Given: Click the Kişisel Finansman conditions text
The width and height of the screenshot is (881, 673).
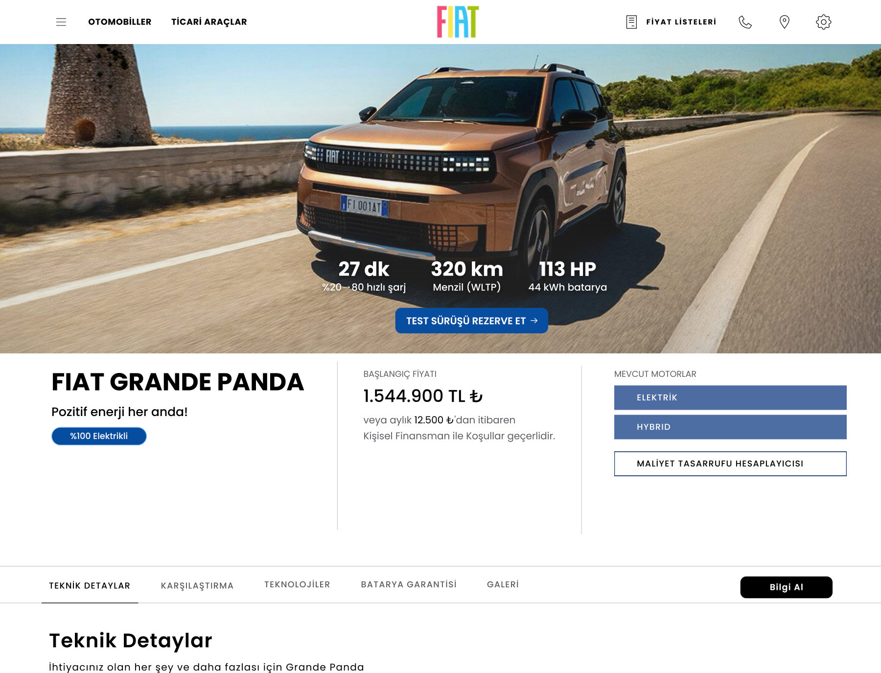Looking at the screenshot, I should coord(459,436).
